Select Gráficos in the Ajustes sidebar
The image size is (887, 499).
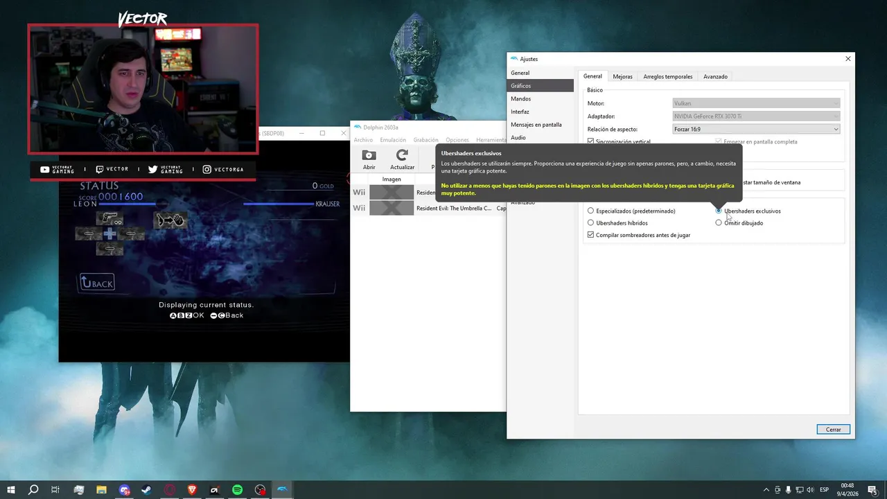pyautogui.click(x=541, y=86)
